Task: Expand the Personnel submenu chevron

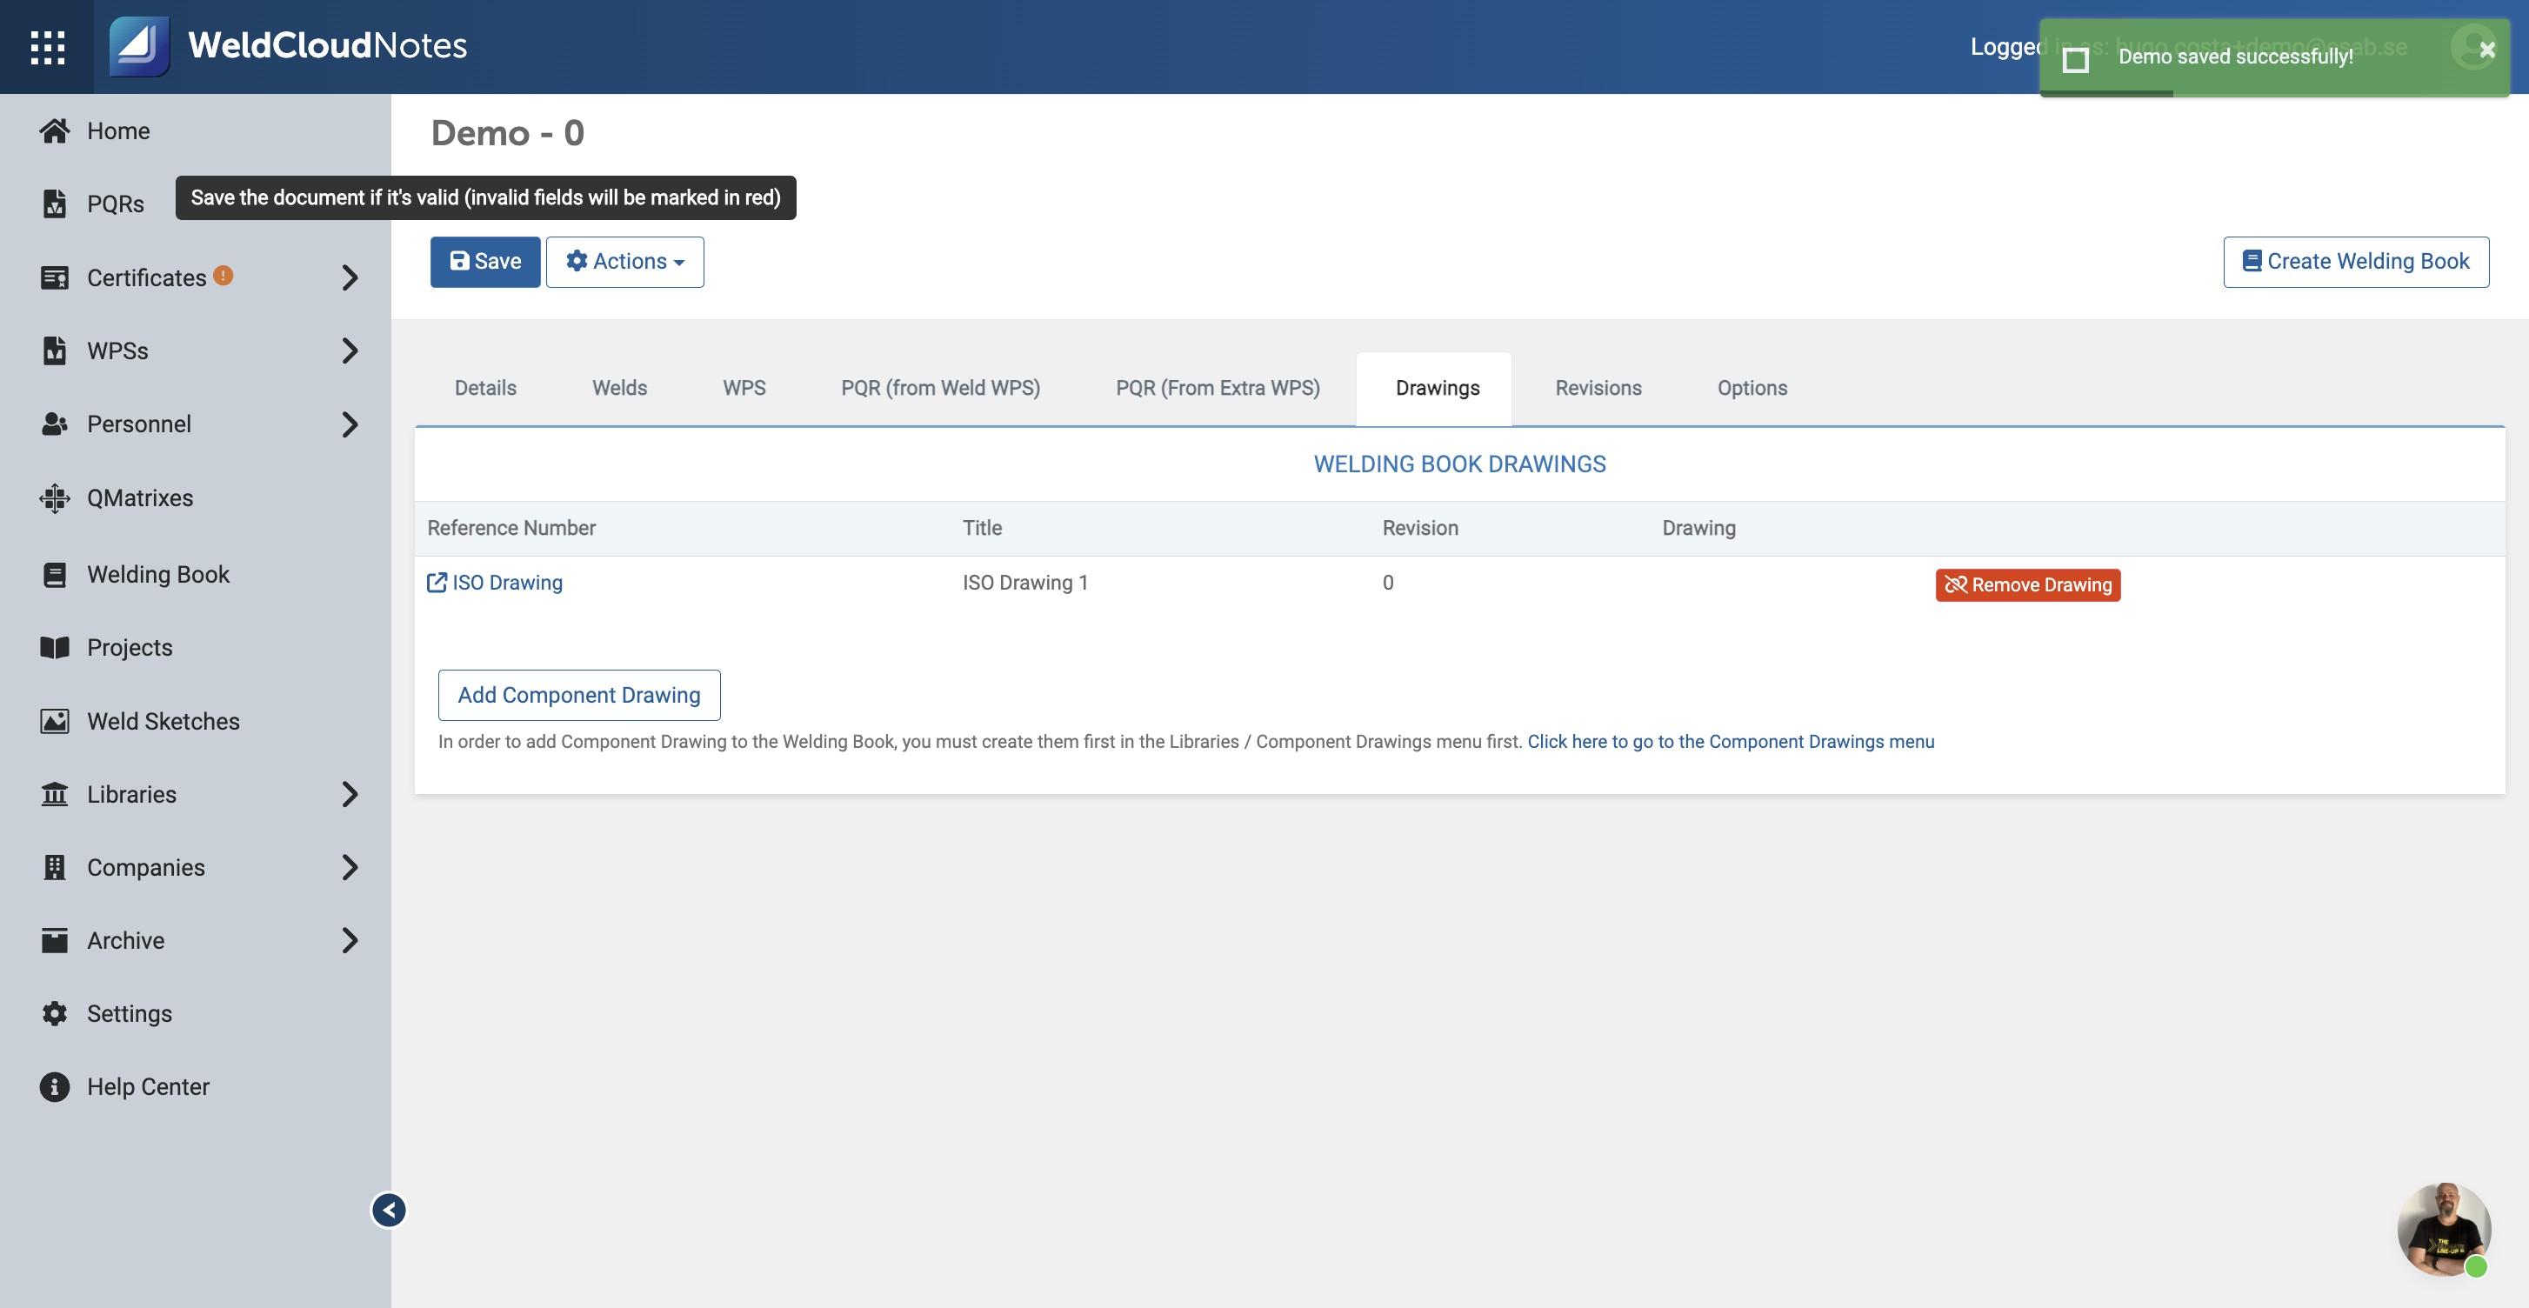Action: click(x=350, y=424)
